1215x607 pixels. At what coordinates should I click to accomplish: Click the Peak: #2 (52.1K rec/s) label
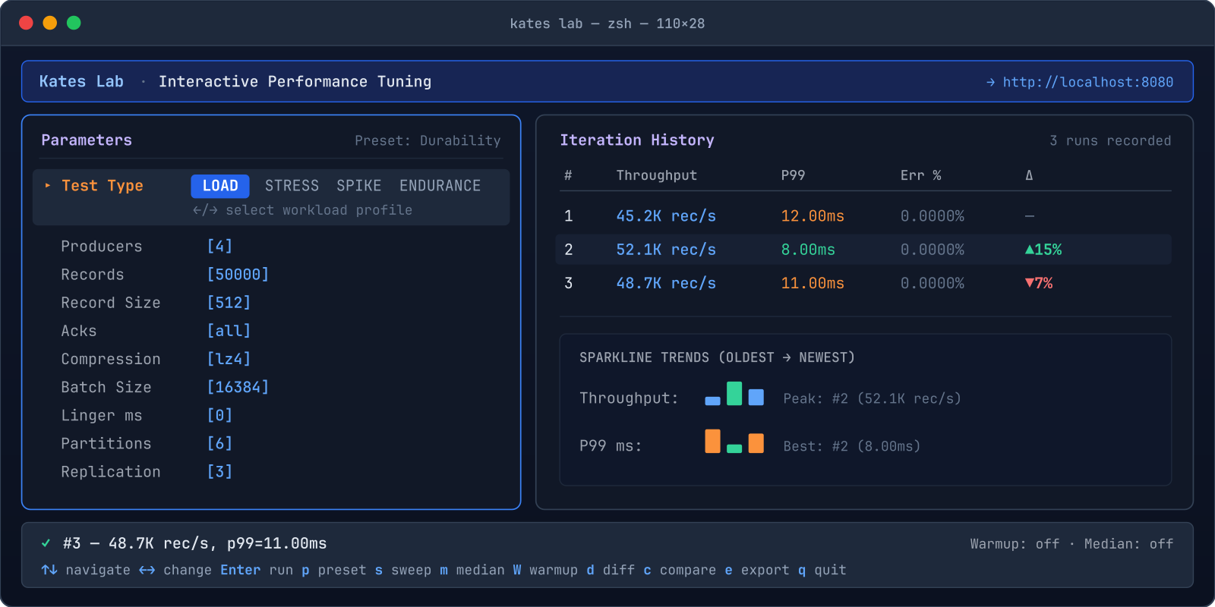coord(873,398)
